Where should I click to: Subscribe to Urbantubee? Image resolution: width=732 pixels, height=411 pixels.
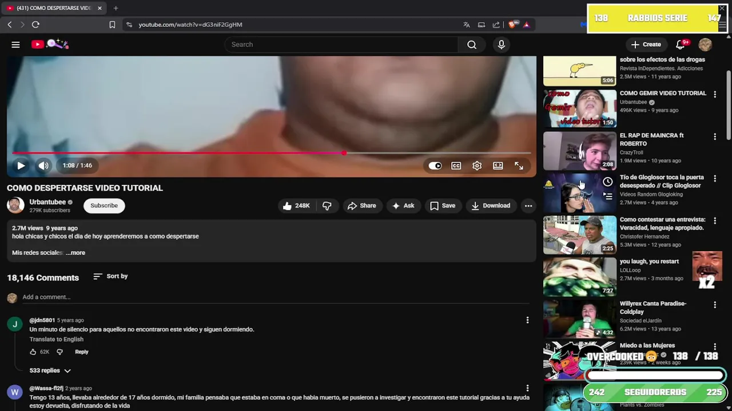pos(104,205)
